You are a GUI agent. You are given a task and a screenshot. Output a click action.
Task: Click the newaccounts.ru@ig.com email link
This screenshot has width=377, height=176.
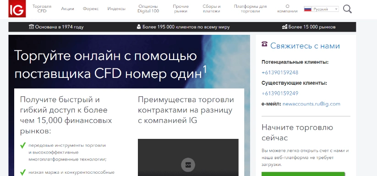point(311,104)
